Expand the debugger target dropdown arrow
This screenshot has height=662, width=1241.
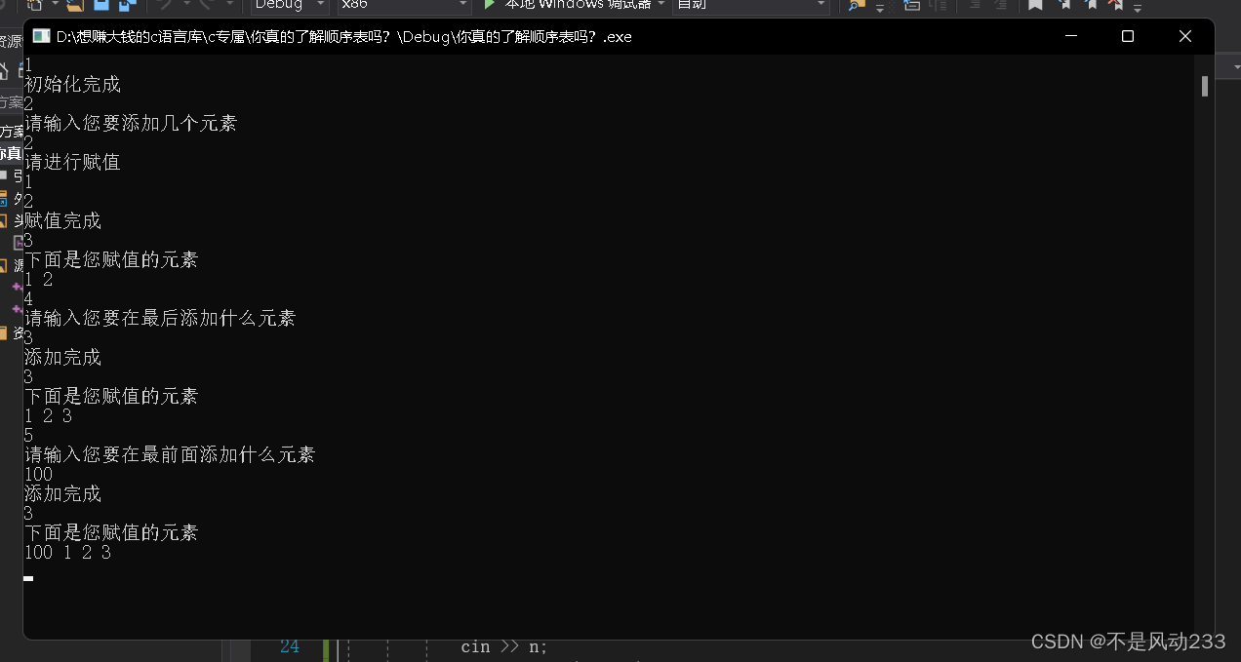point(661,5)
